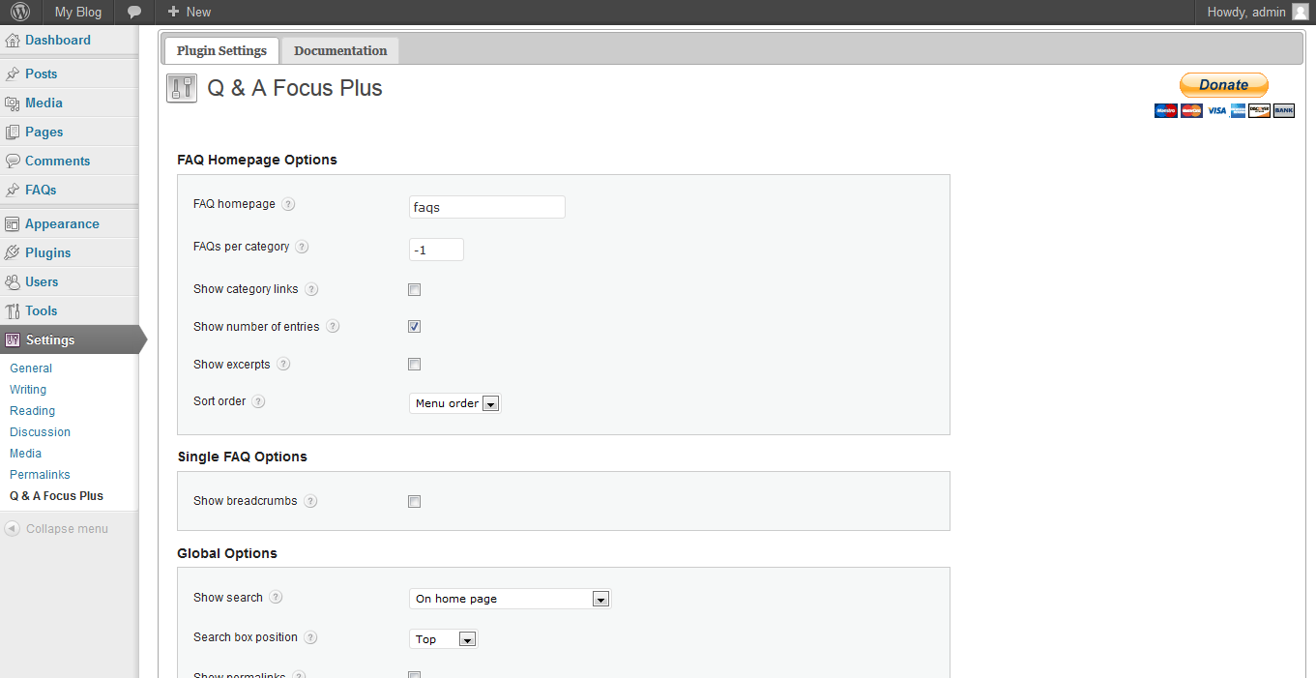The width and height of the screenshot is (1316, 678).
Task: Click the Plugins plug icon in sidebar
Action: 13,253
